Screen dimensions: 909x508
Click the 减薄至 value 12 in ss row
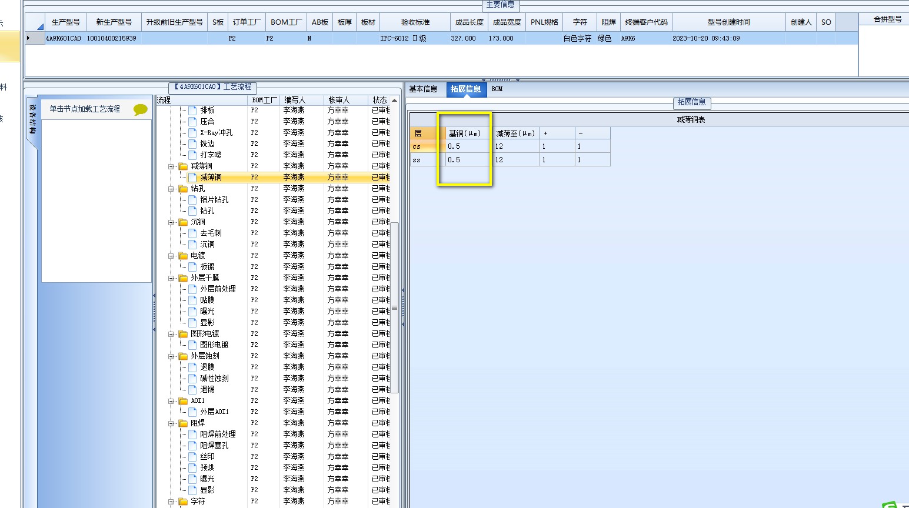click(x=516, y=160)
